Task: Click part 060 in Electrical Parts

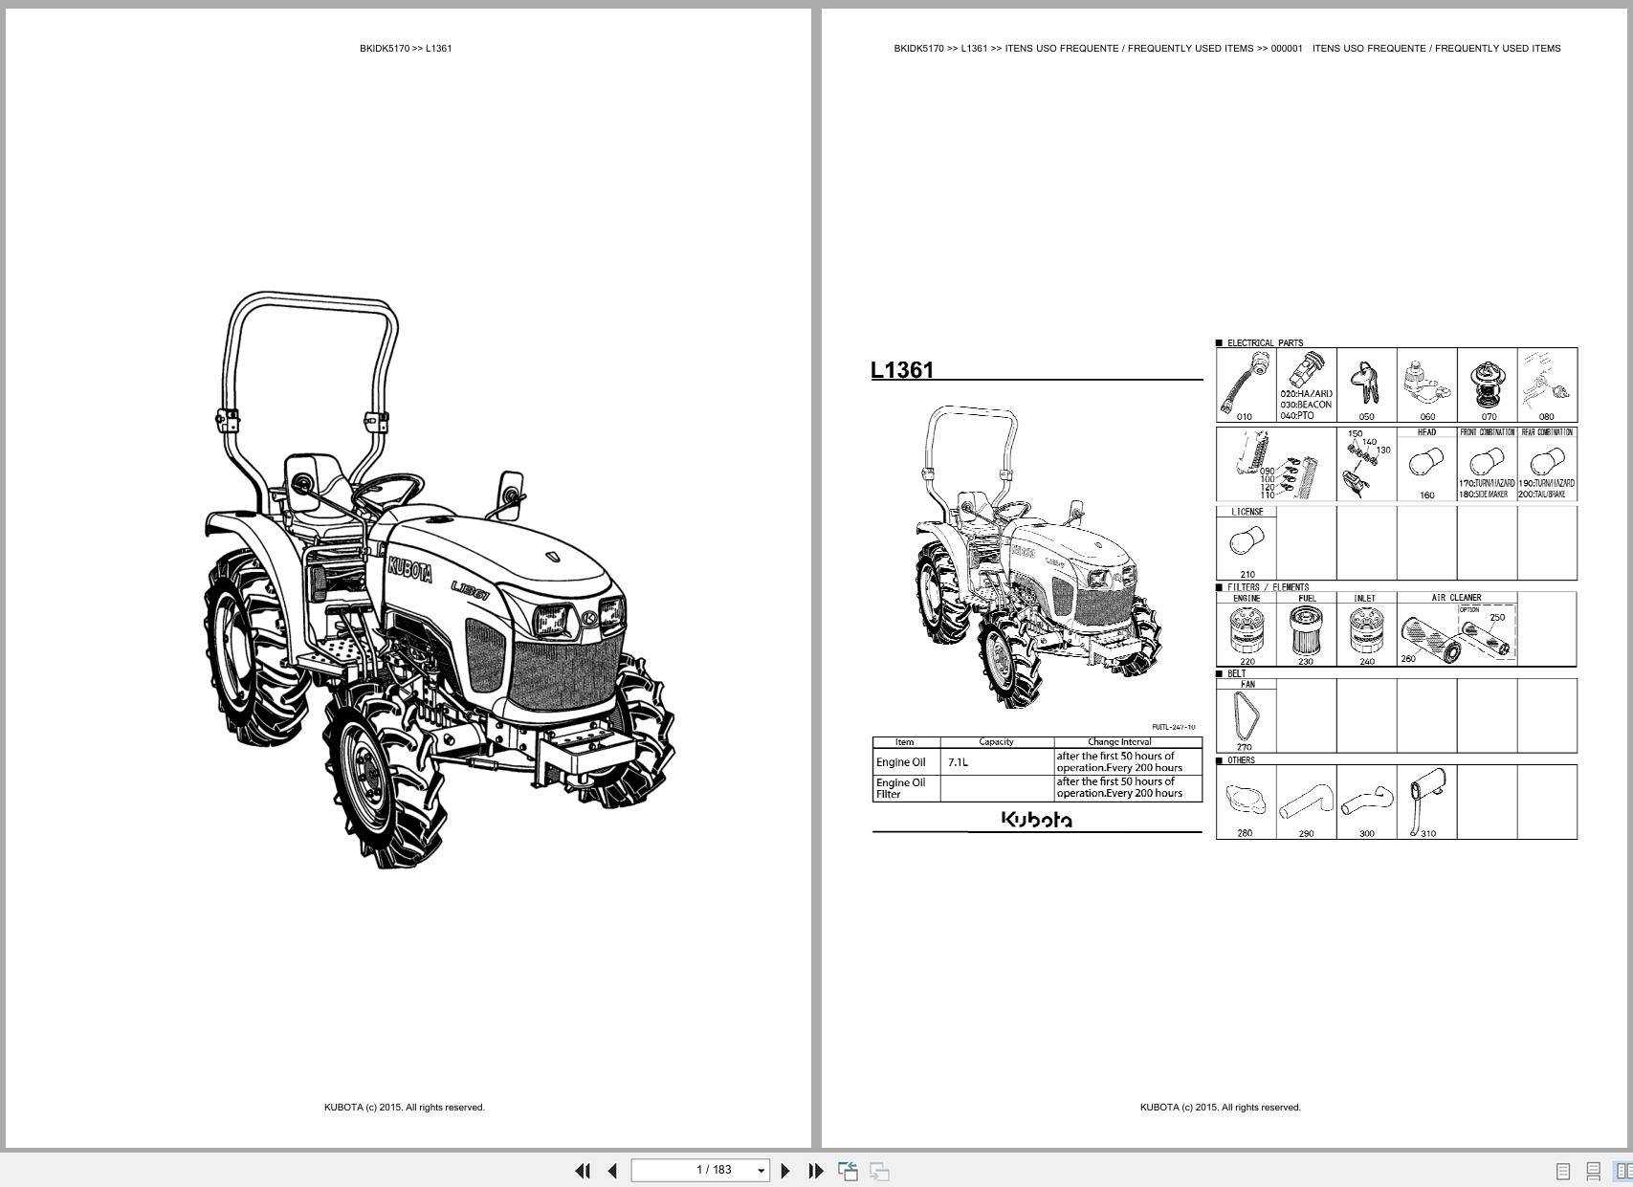Action: 1426,385
